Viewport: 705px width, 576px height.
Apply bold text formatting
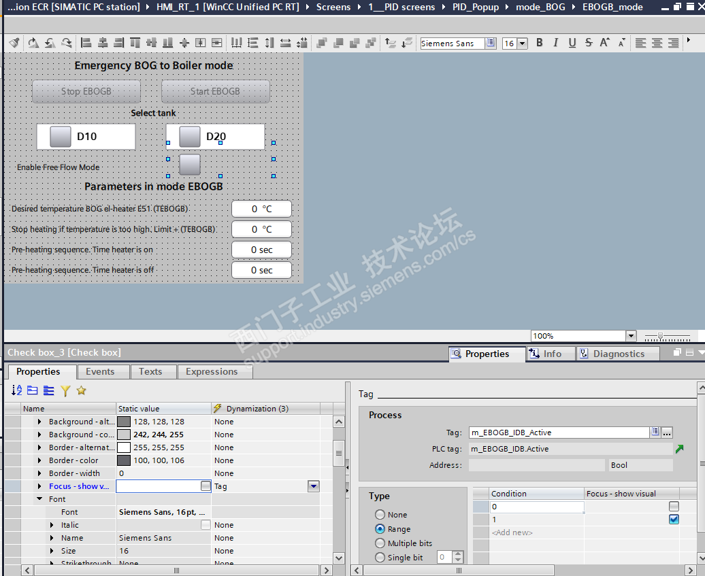coord(540,43)
